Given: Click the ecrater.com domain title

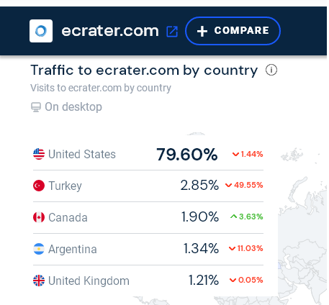Looking at the screenshot, I should 110,31.
